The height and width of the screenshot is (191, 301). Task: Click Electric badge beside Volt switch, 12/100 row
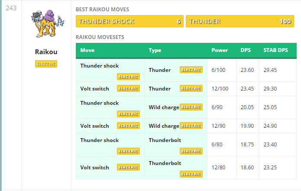[128, 88]
